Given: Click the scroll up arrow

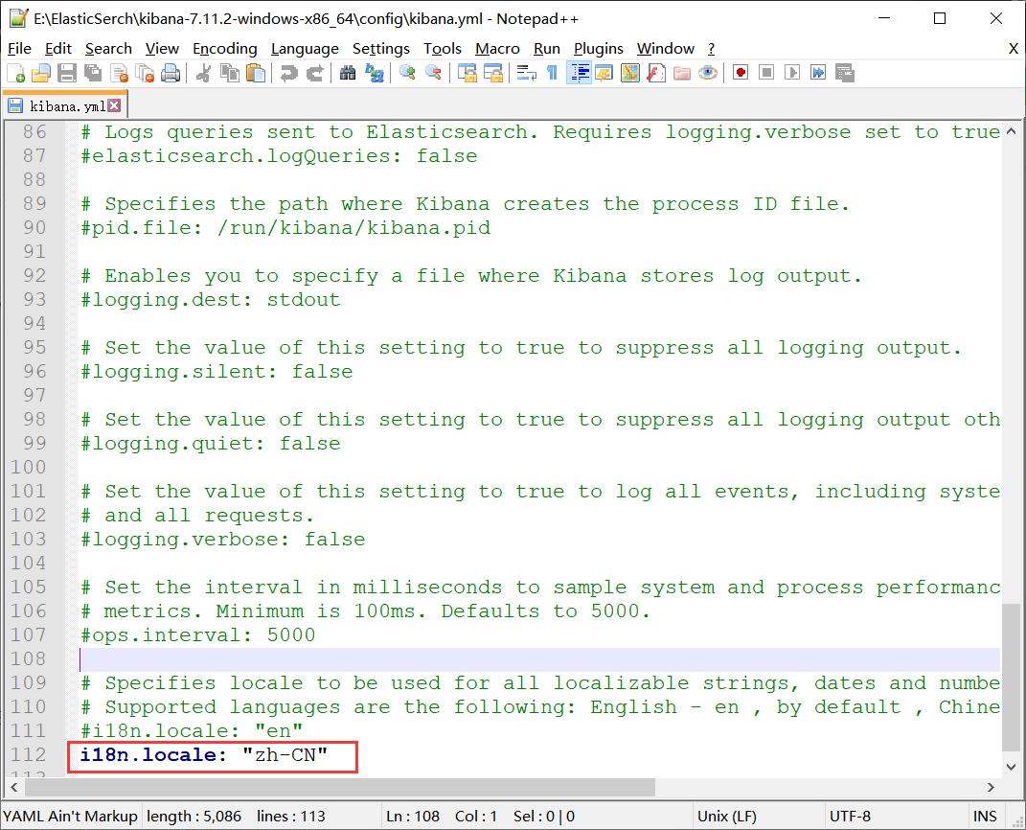Looking at the screenshot, I should [x=1011, y=131].
